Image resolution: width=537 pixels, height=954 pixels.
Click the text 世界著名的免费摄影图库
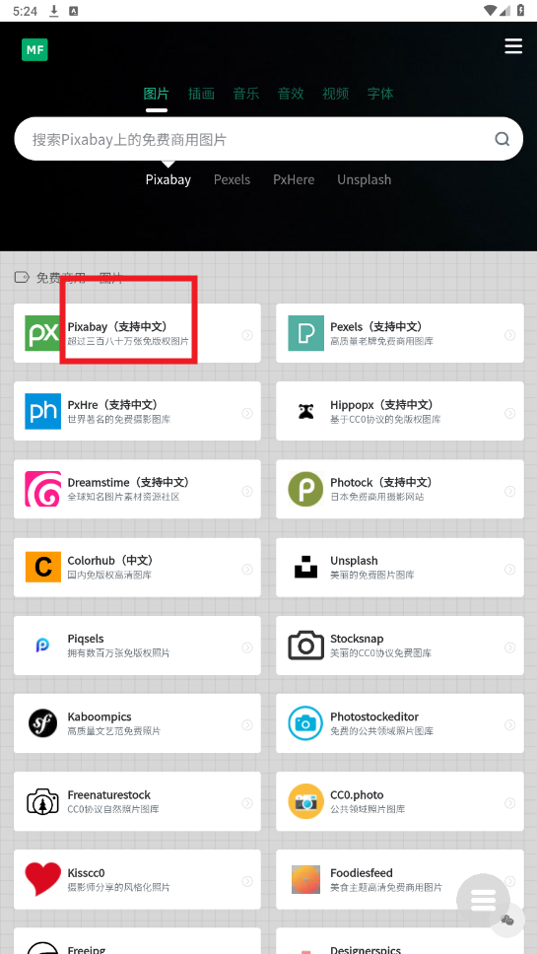[x=119, y=420]
